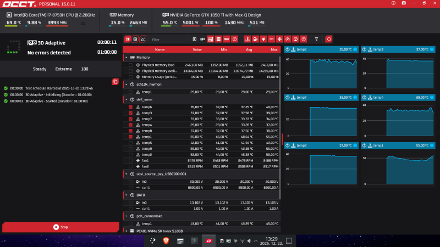Toggle the motherboard sensor filter icon
Image resolution: width=440 pixels, height=247 pixels.
pyautogui.click(x=211, y=39)
